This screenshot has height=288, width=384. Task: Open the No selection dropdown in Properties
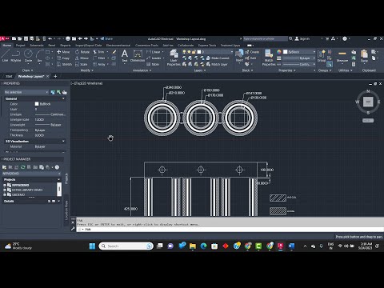point(26,92)
